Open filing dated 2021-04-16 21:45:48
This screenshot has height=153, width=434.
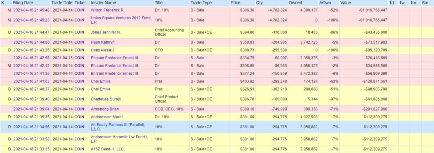(x=31, y=10)
